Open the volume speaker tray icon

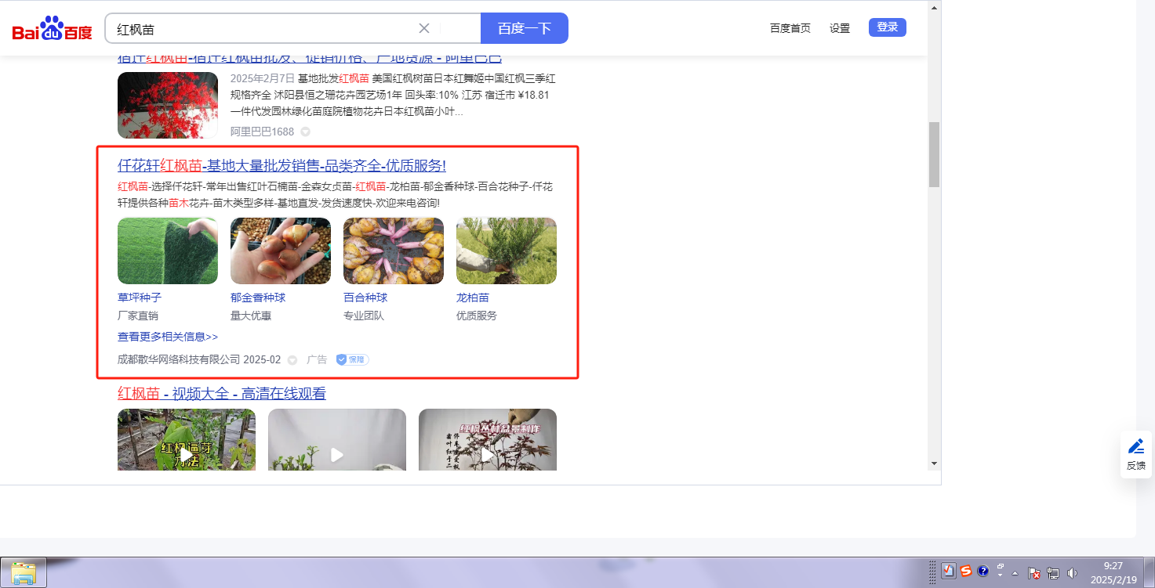(x=1072, y=572)
